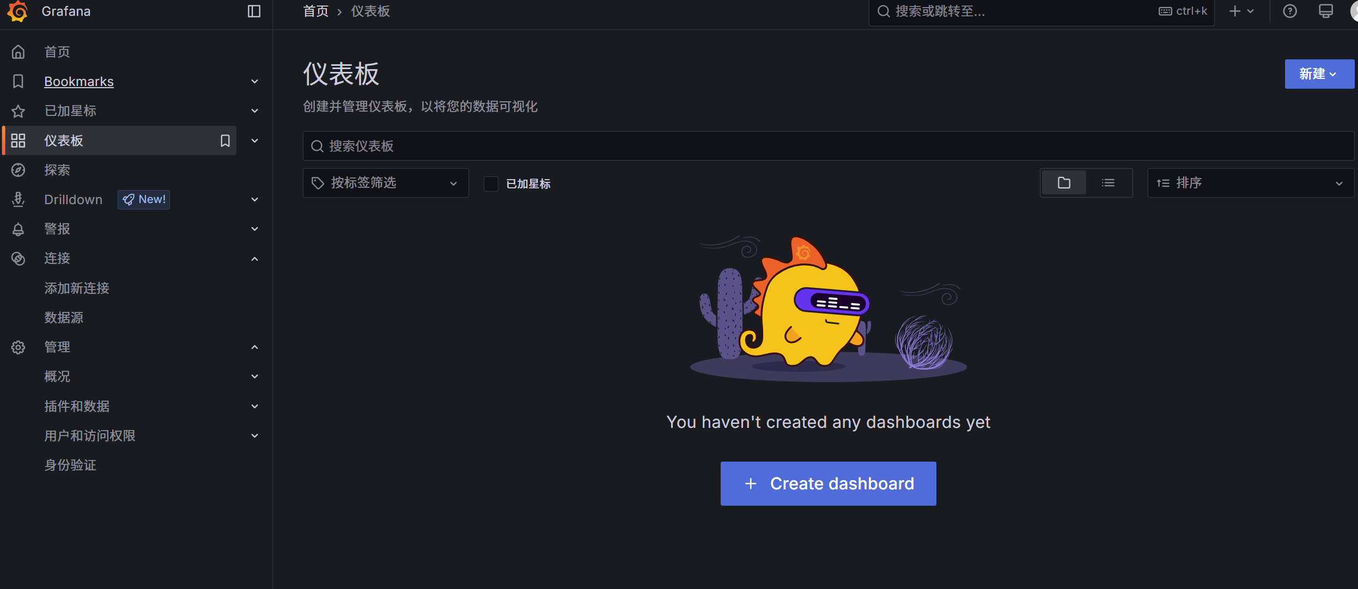Screen dimensions: 1358x589
Task: Open Bookmarks in the sidebar
Action: [79, 81]
